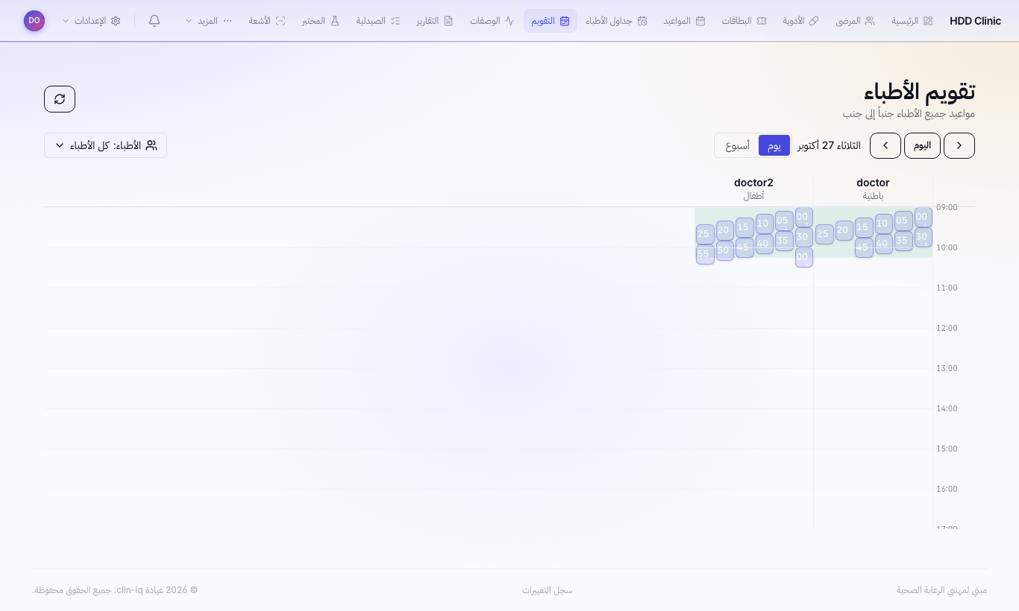Click the اليوم today button

pos(922,145)
